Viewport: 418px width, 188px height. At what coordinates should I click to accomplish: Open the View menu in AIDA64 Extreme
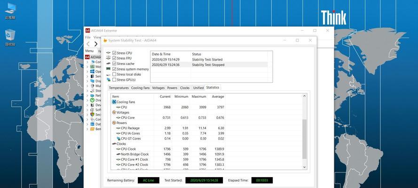coord(97,38)
